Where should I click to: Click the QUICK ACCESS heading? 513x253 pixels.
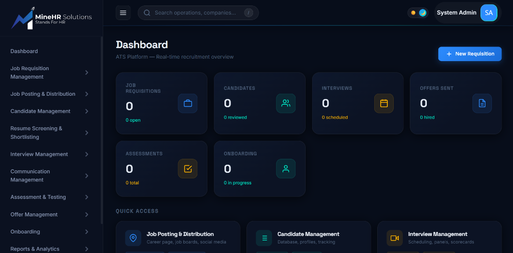pos(137,211)
